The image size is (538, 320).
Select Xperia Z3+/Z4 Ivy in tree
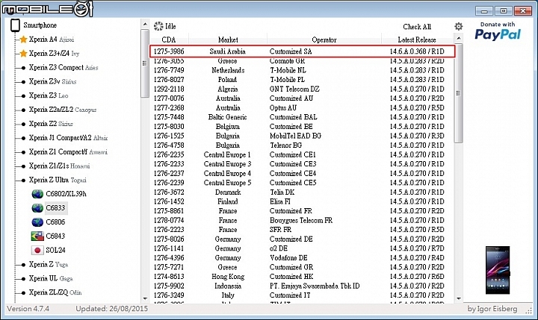[55, 54]
